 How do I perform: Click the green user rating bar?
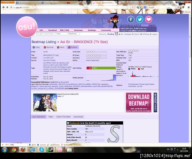click(104, 68)
